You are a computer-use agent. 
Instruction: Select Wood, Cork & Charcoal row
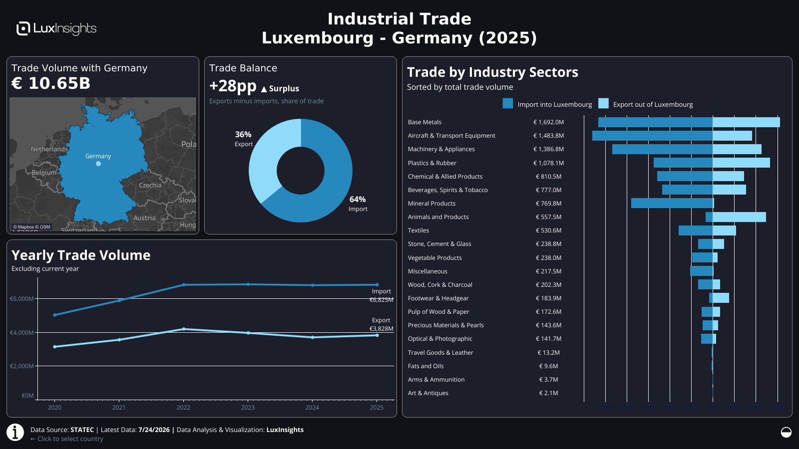pyautogui.click(x=594, y=284)
